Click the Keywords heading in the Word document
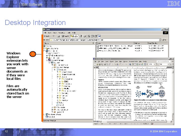The image size is (181, 136). (x=101, y=80)
